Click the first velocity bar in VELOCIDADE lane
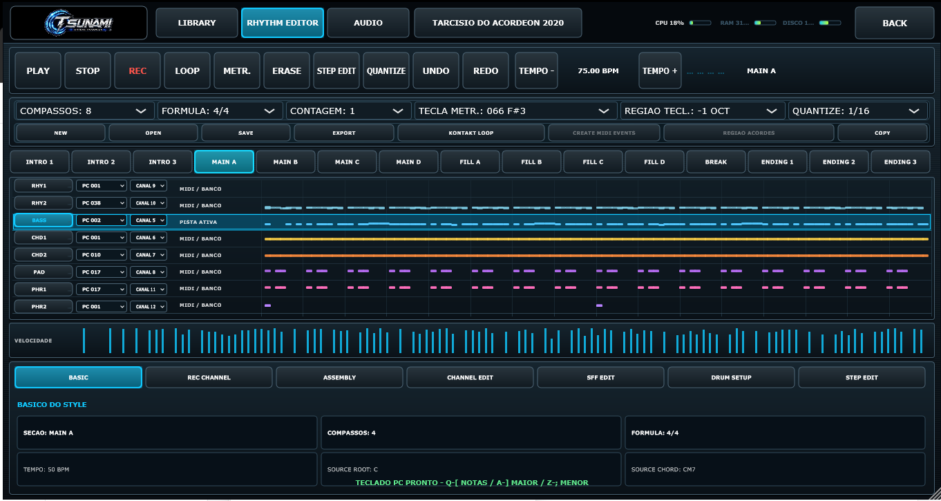The image size is (941, 501). pyautogui.click(x=84, y=341)
